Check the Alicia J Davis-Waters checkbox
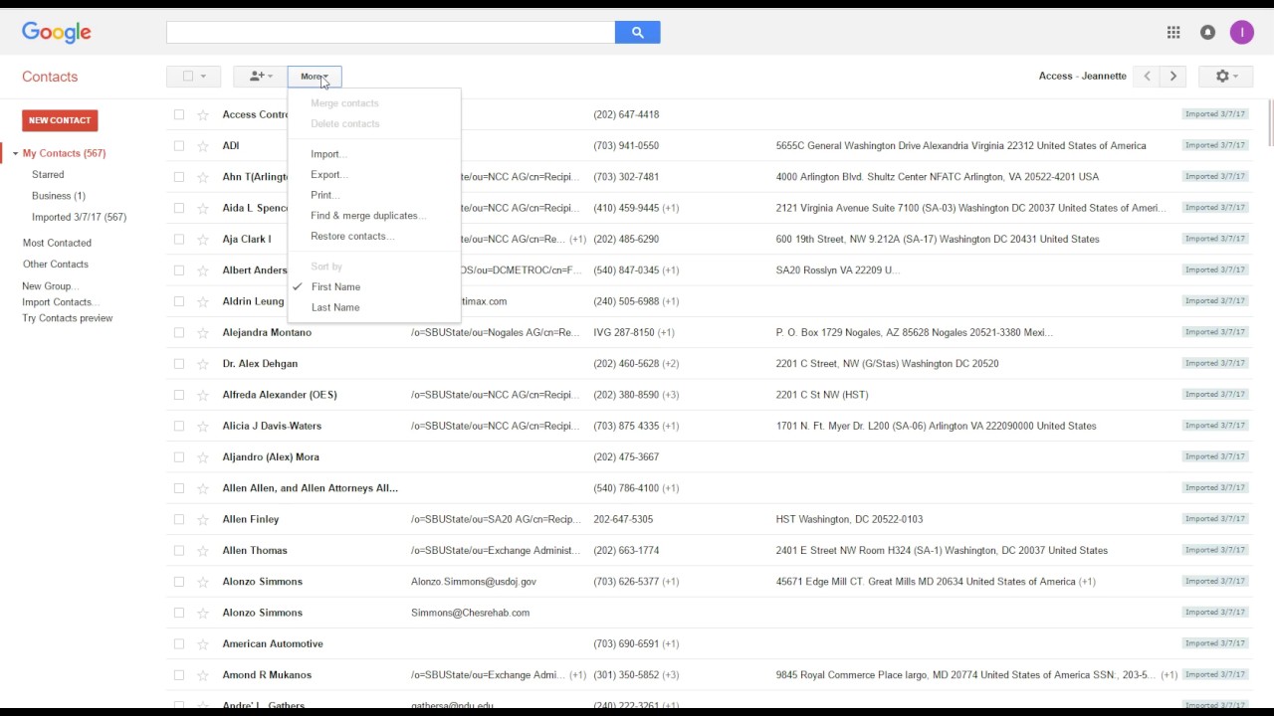The width and height of the screenshot is (1274, 716). coord(179,427)
